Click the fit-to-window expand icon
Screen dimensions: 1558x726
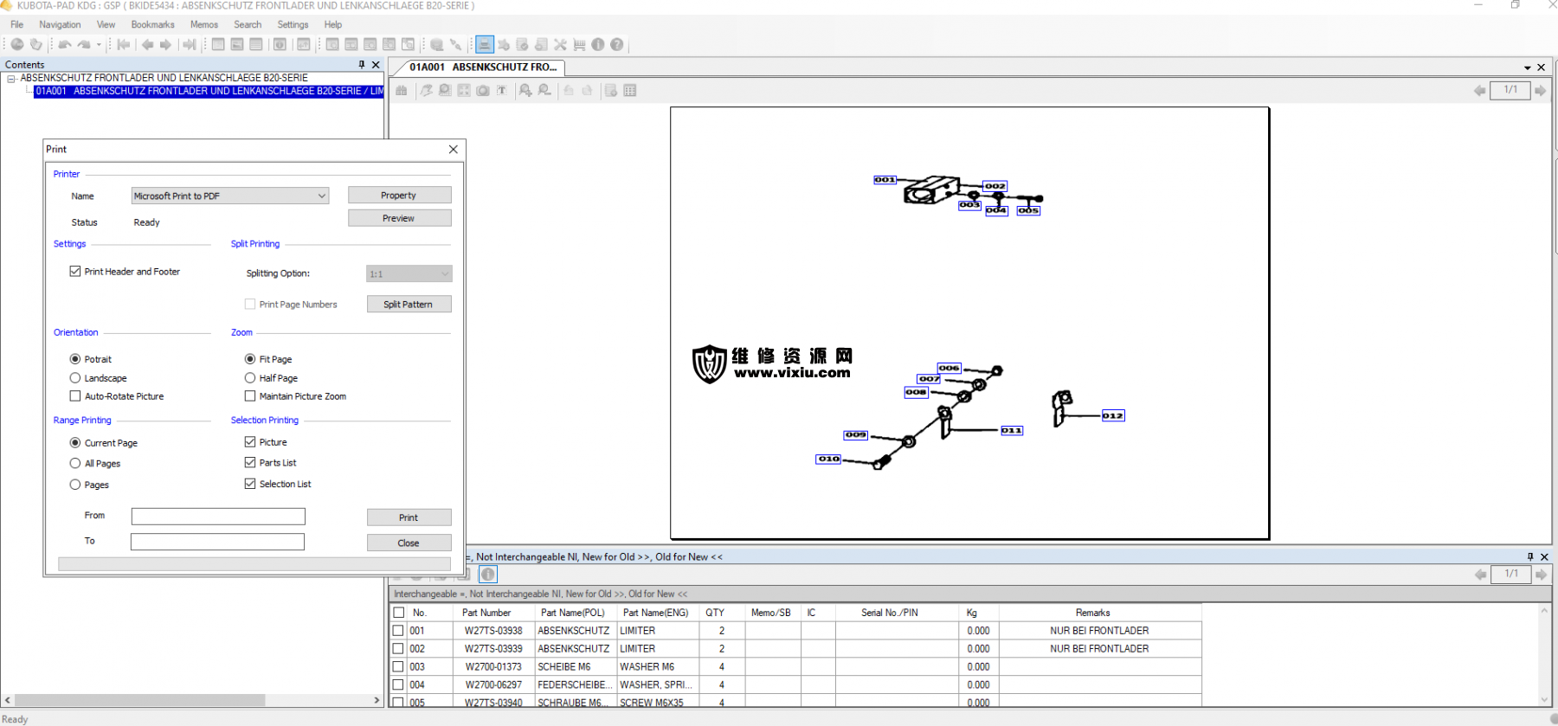[464, 90]
